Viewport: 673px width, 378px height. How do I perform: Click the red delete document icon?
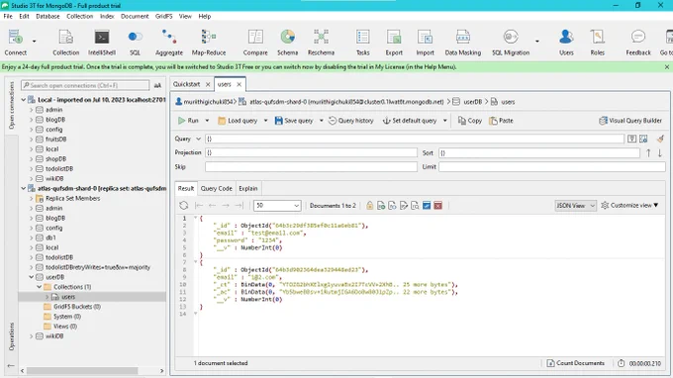click(x=437, y=206)
